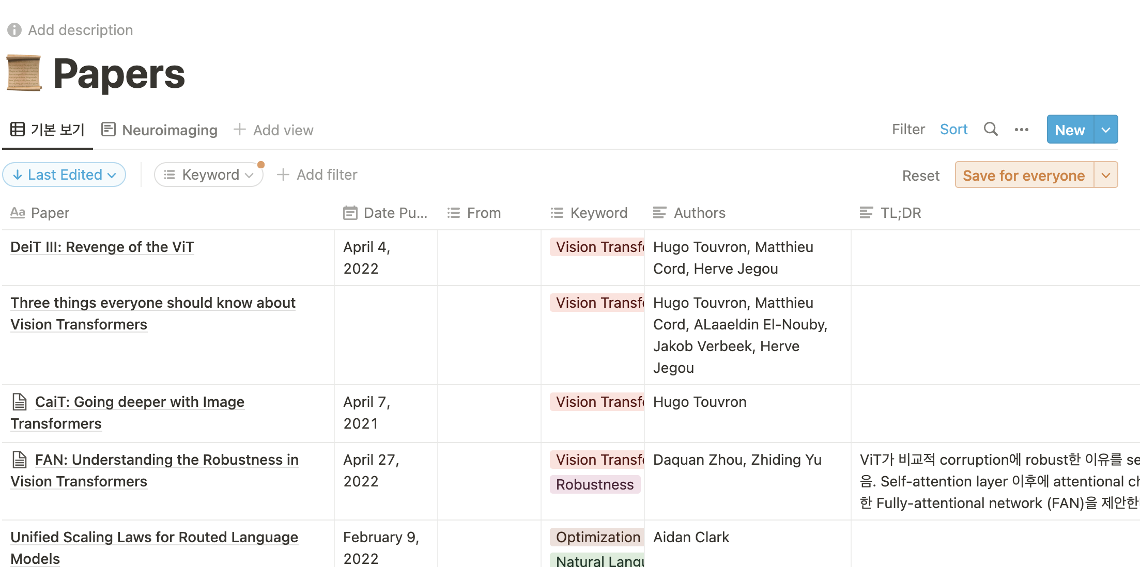1140x567 pixels.
Task: Open the Save for everyone dropdown arrow
Action: [x=1106, y=176]
